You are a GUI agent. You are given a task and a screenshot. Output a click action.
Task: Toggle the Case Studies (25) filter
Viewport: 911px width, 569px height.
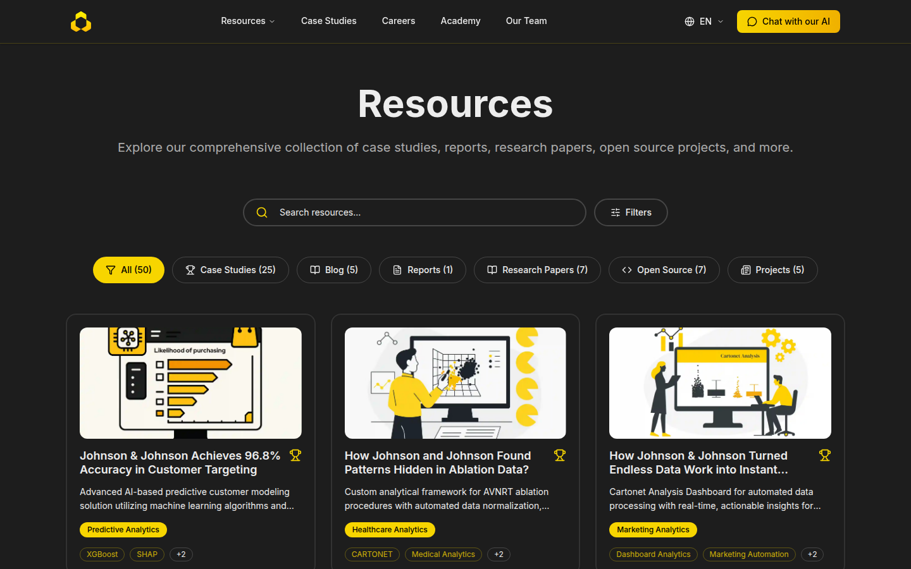point(230,270)
